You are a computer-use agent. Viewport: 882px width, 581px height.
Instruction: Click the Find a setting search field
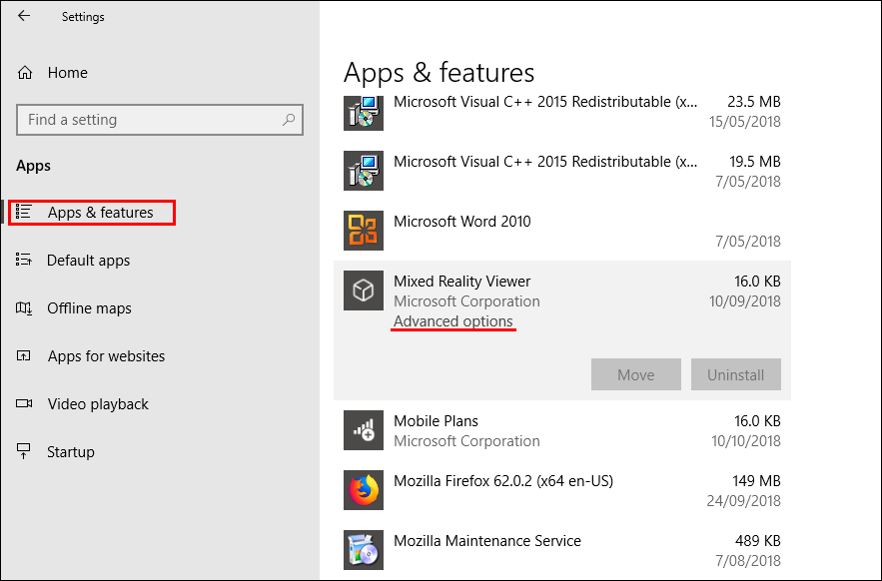(x=160, y=120)
